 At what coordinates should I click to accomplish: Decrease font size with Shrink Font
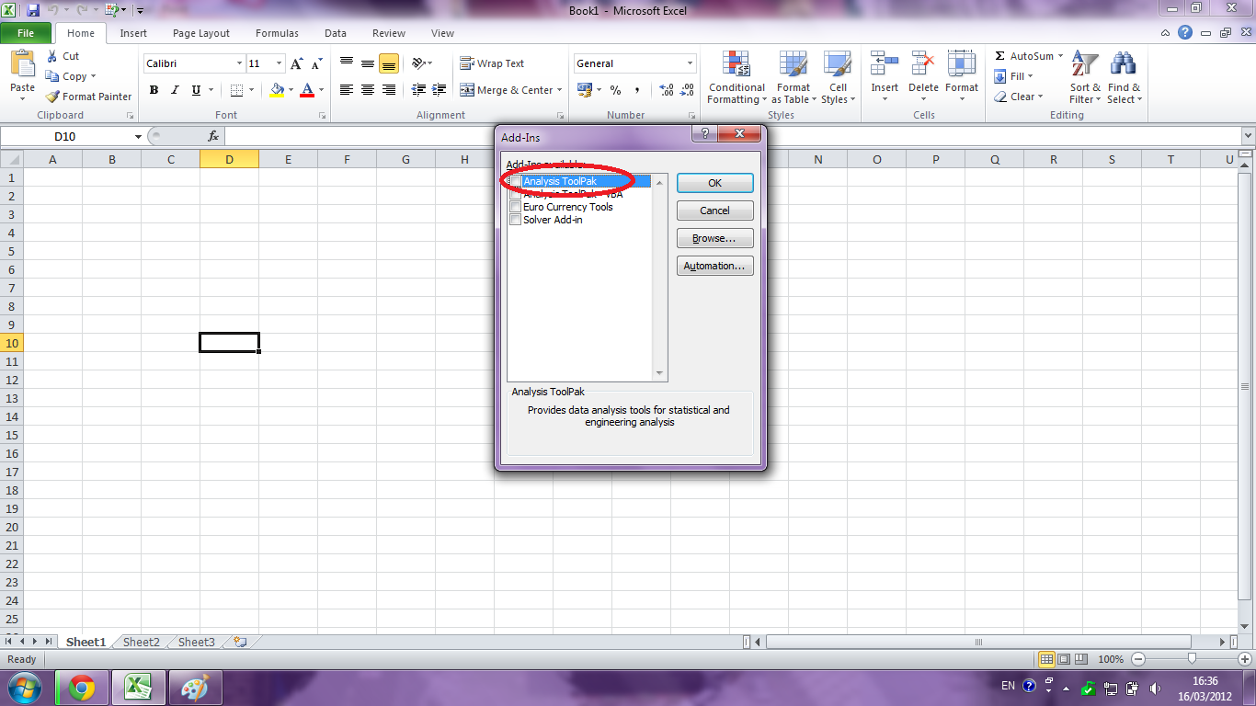pyautogui.click(x=316, y=63)
